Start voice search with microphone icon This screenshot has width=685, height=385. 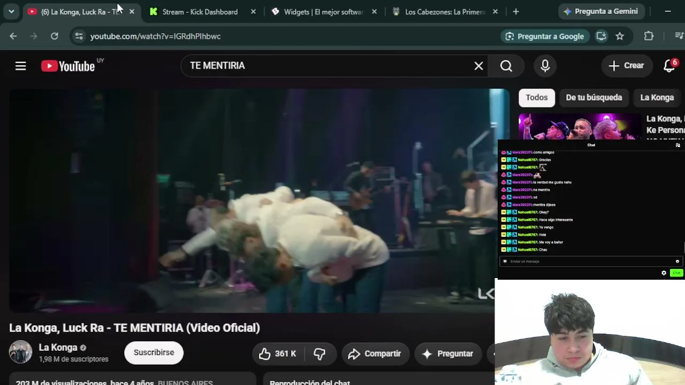[545, 66]
